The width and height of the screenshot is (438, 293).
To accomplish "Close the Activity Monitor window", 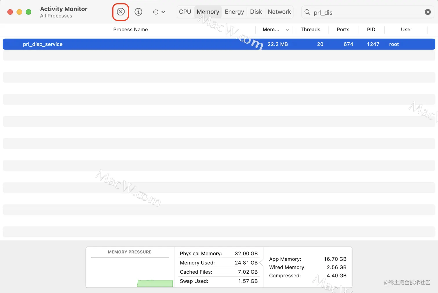I will 10,12.
